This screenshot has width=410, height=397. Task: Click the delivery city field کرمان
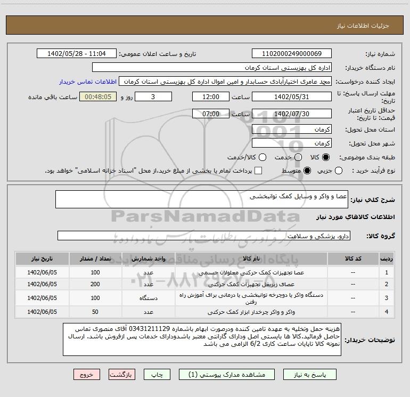pyautogui.click(x=292, y=143)
